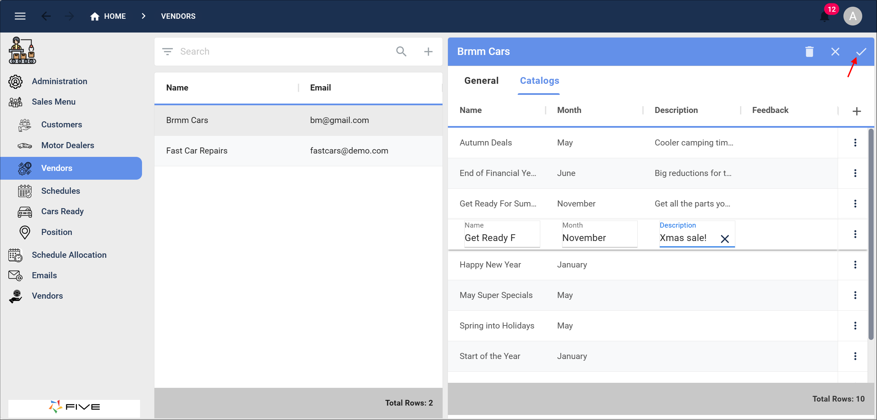Click the catalog Name column header
Image resolution: width=877 pixels, height=420 pixels.
point(470,110)
